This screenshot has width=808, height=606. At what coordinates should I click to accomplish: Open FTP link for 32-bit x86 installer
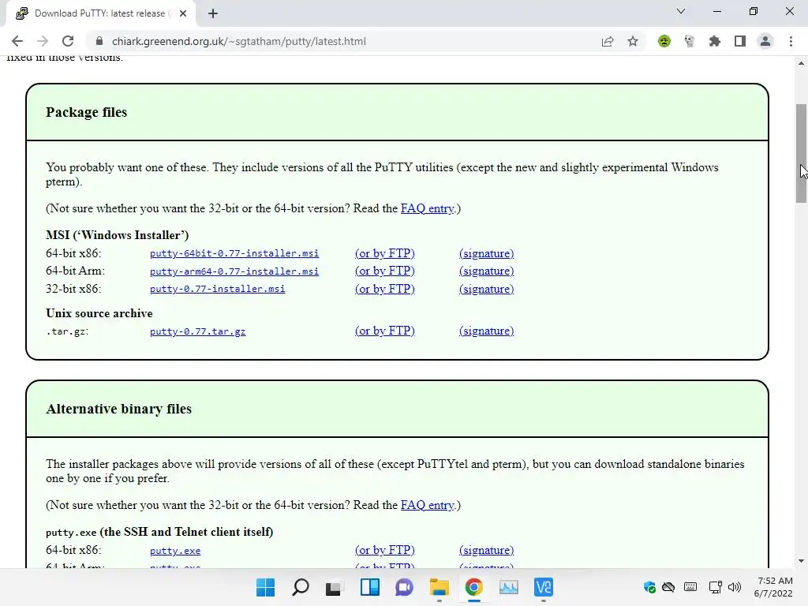click(385, 289)
